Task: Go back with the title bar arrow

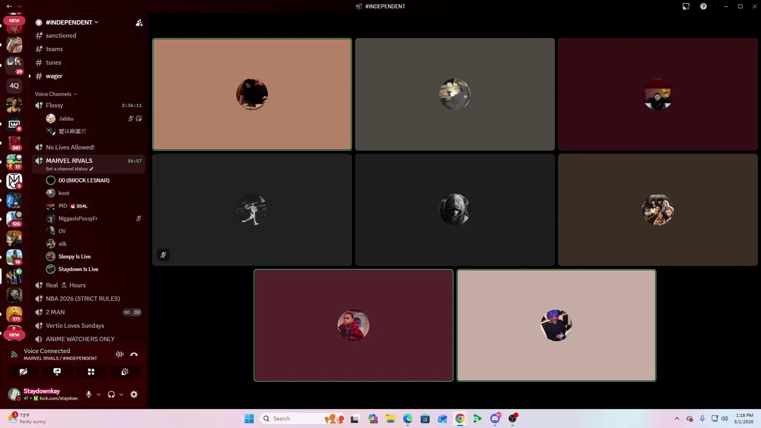Action: [x=9, y=6]
